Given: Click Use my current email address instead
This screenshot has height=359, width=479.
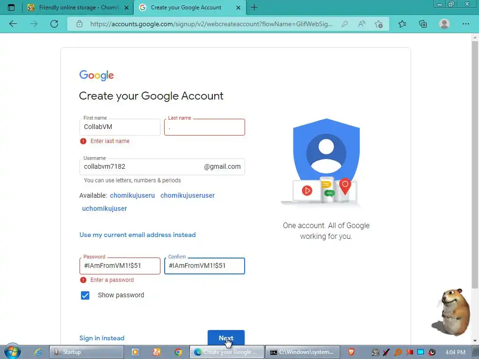Looking at the screenshot, I should 138,235.
